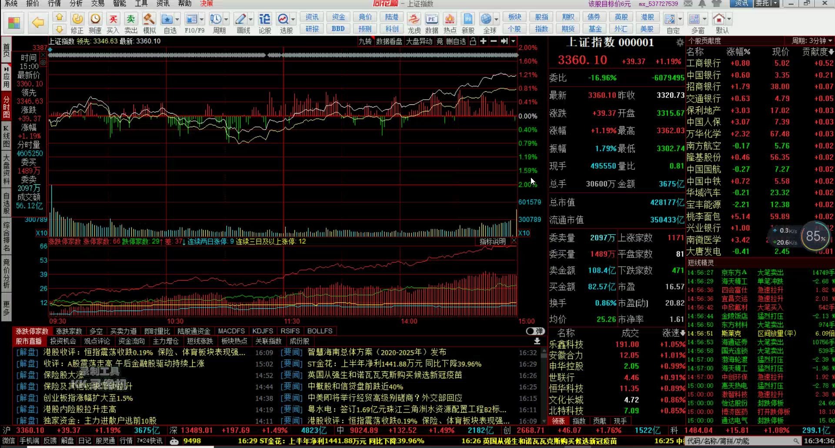Open the 模拟 simulation gavel icon
The height and width of the screenshot is (448, 835).
149,23
